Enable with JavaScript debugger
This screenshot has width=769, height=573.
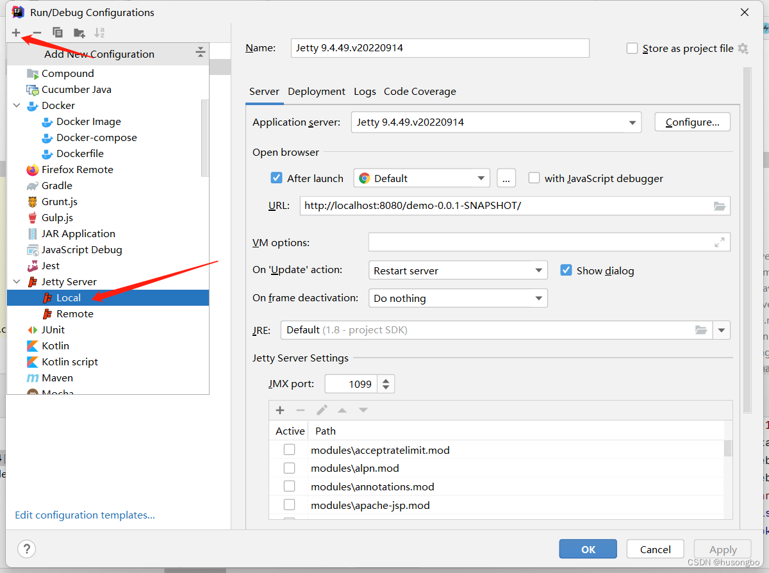[534, 178]
